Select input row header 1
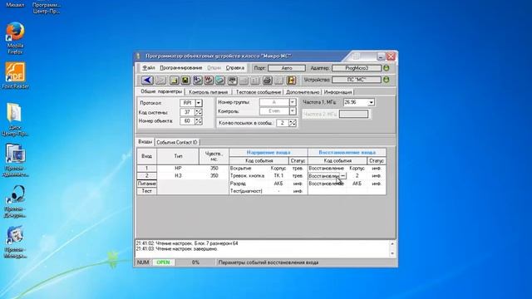The image size is (532, 299). click(146, 168)
